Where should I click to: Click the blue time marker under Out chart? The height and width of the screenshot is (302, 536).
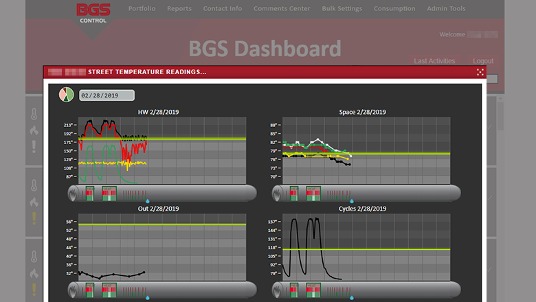click(x=148, y=298)
